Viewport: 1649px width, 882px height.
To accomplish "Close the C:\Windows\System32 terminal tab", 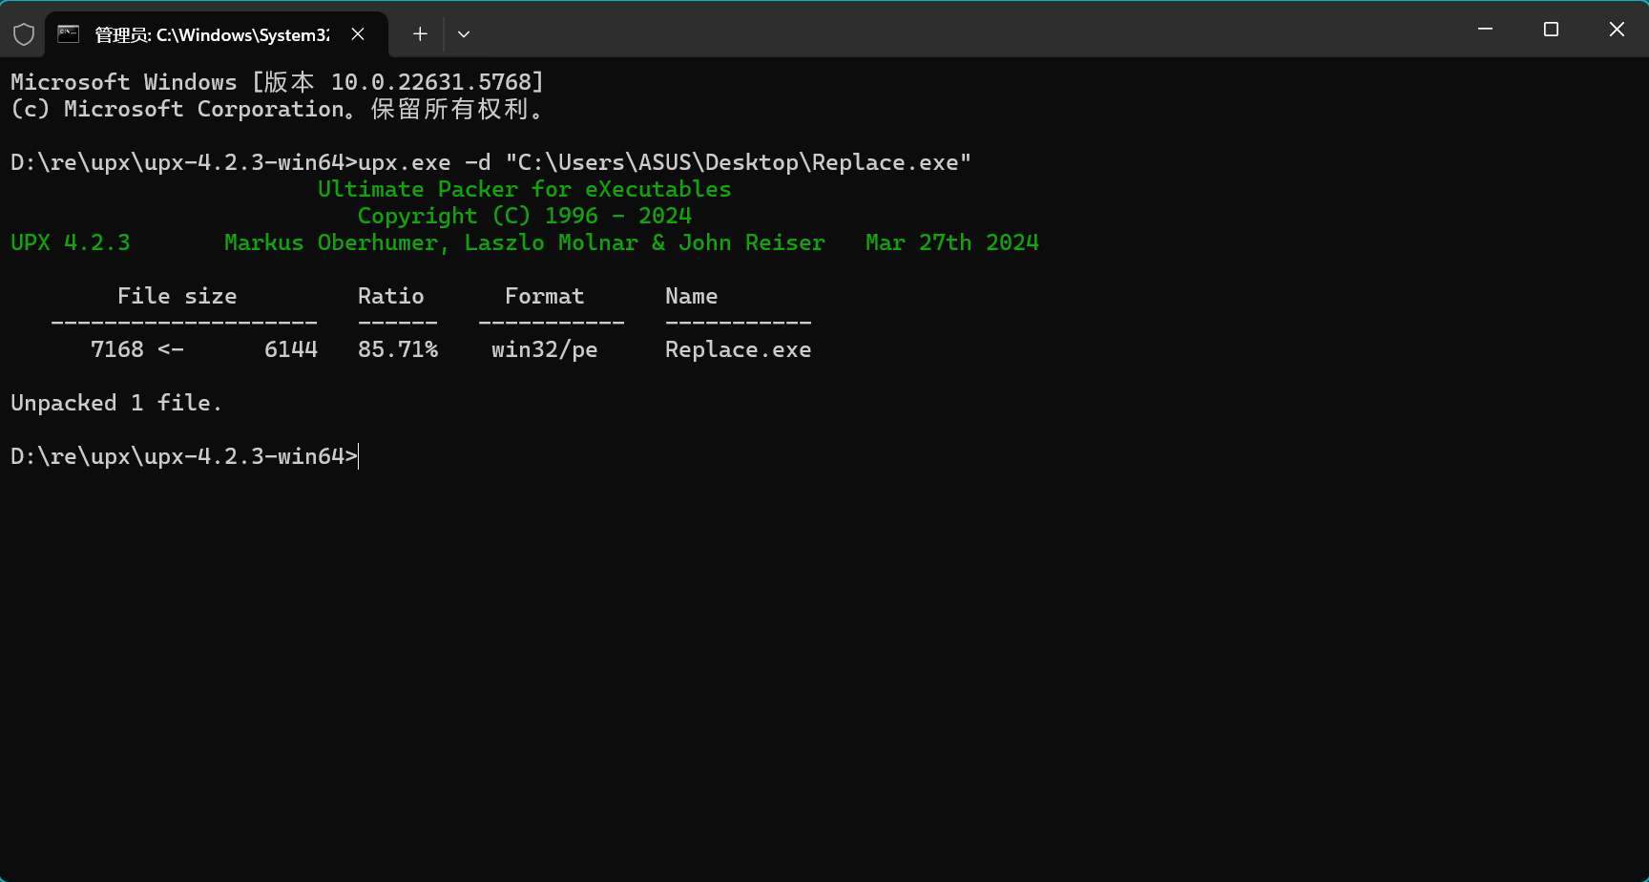I will [x=358, y=34].
